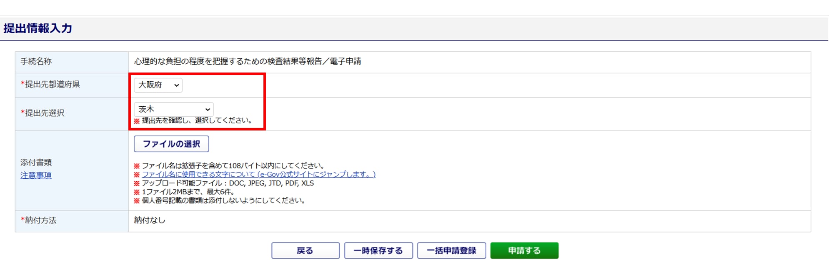Open the 大阪府 prefecture dropdown
This screenshot has width=829, height=273.
158,85
